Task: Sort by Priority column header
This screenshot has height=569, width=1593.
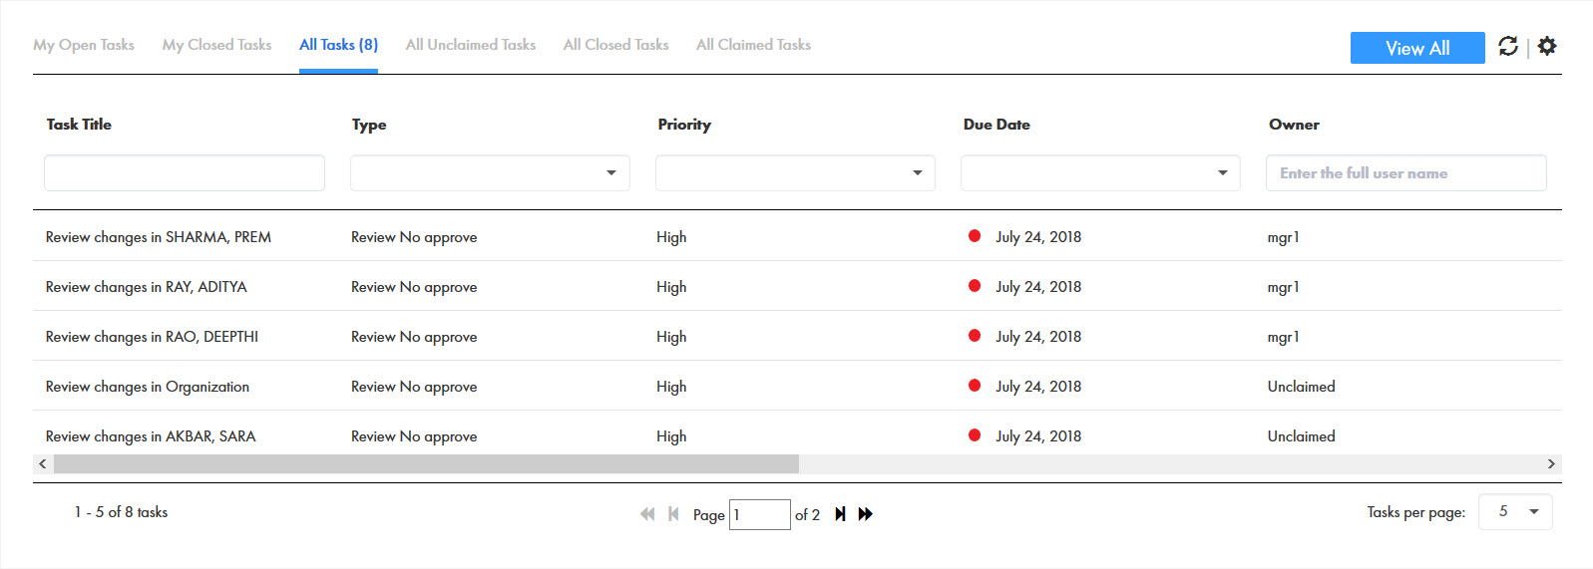Action: click(x=684, y=125)
